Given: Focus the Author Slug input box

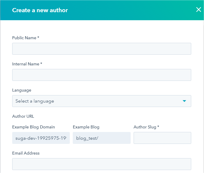Looking at the screenshot, I should 162,138.
